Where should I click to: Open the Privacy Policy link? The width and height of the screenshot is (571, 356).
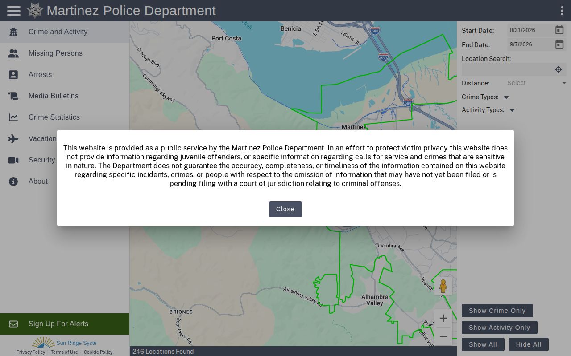[31, 352]
